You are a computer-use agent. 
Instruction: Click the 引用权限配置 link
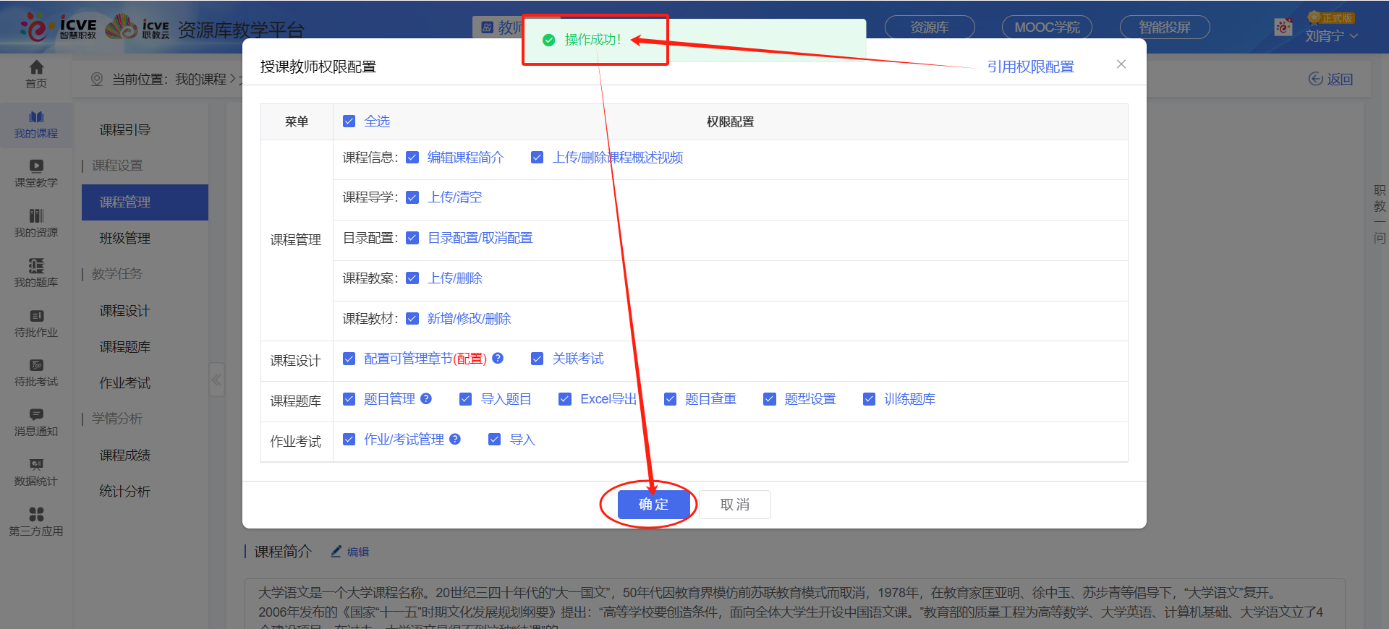pyautogui.click(x=1030, y=67)
